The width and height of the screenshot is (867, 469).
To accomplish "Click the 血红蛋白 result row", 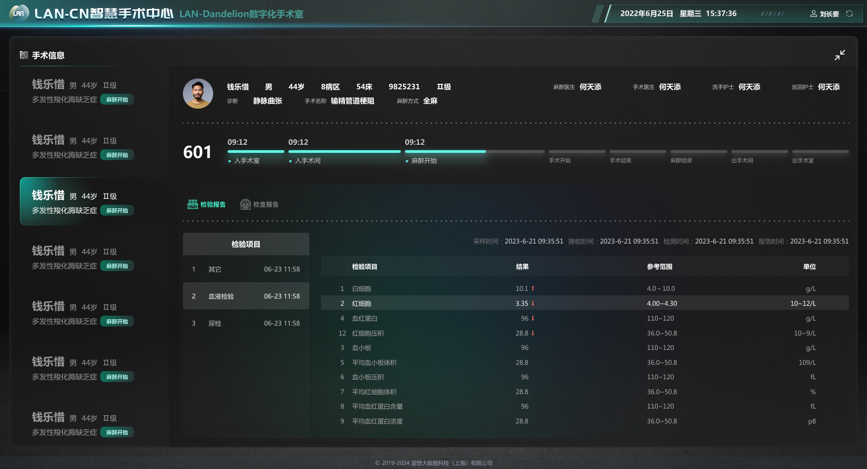I will (x=585, y=318).
